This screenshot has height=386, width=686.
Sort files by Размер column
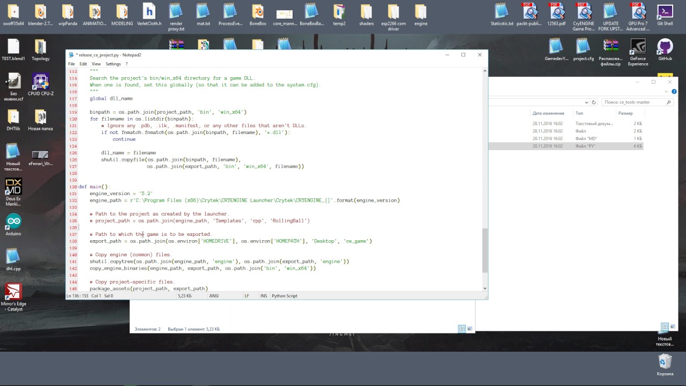point(625,113)
